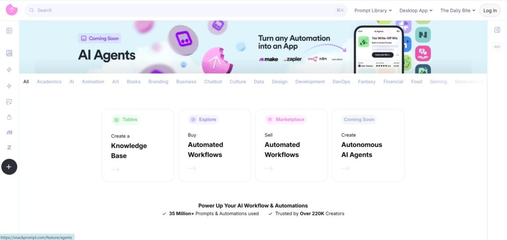This screenshot has height=240, width=507.
Task: Open The Daily Bite dropdown
Action: [457, 10]
